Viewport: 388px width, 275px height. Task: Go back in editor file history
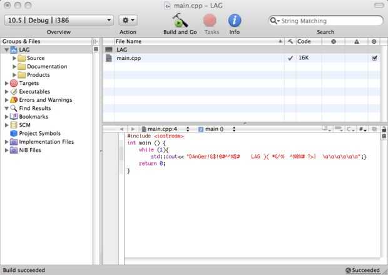pos(121,129)
